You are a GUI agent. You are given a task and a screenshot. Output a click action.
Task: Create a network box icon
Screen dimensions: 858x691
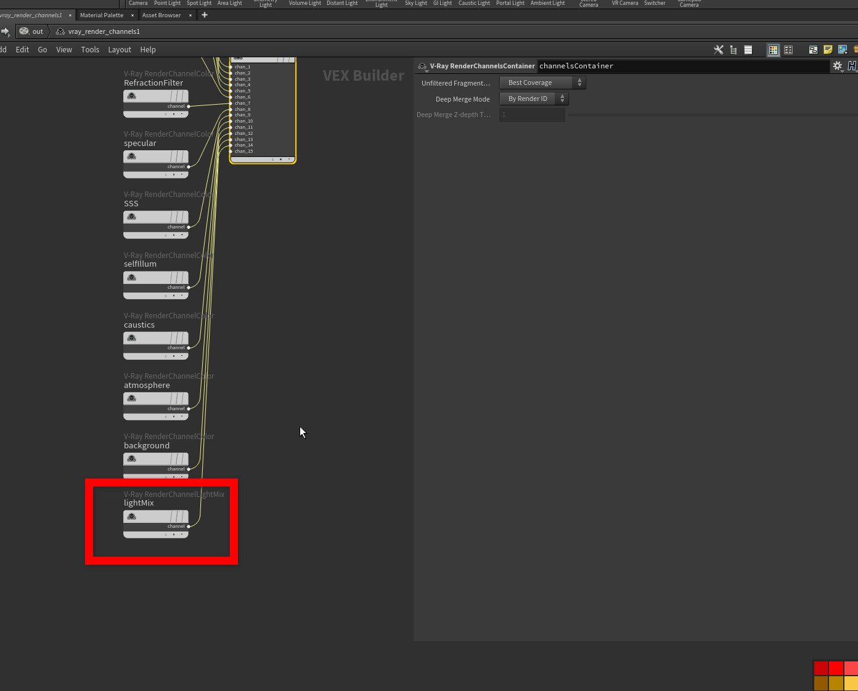click(813, 50)
